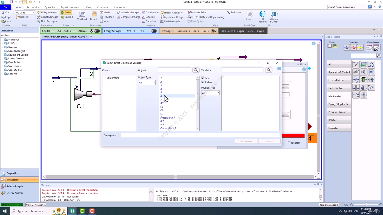Switch to the Dynamics ribbon tab
Viewport: 383px width, 215px height.
[50, 7]
